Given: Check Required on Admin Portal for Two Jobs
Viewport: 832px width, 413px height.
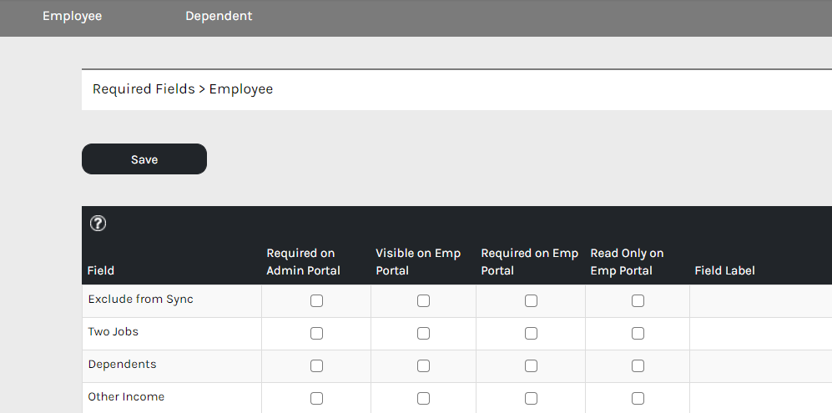Looking at the screenshot, I should pyautogui.click(x=316, y=334).
